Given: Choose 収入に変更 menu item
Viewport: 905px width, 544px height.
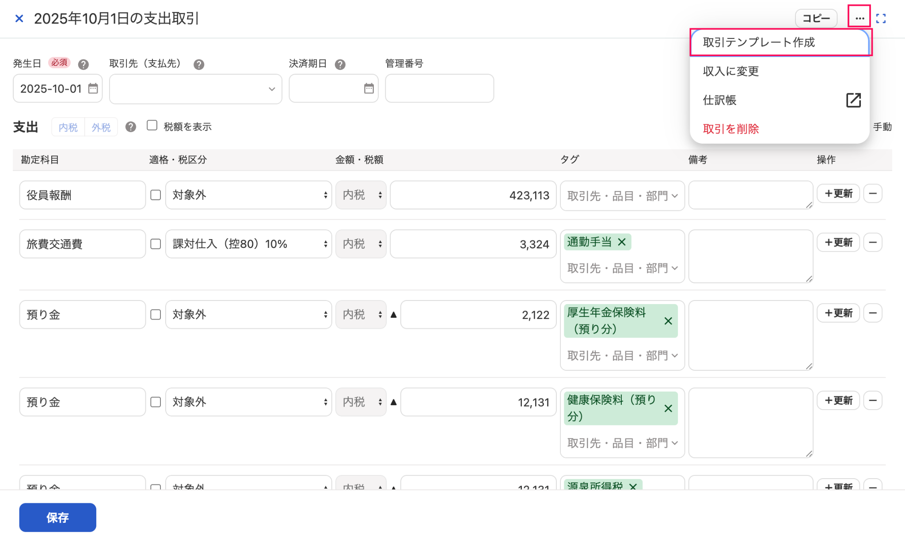Looking at the screenshot, I should (780, 71).
